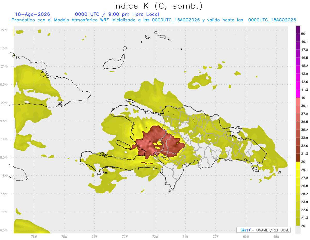Click the '42.6' colorbar value
310x240 pixels.
[x=305, y=82]
